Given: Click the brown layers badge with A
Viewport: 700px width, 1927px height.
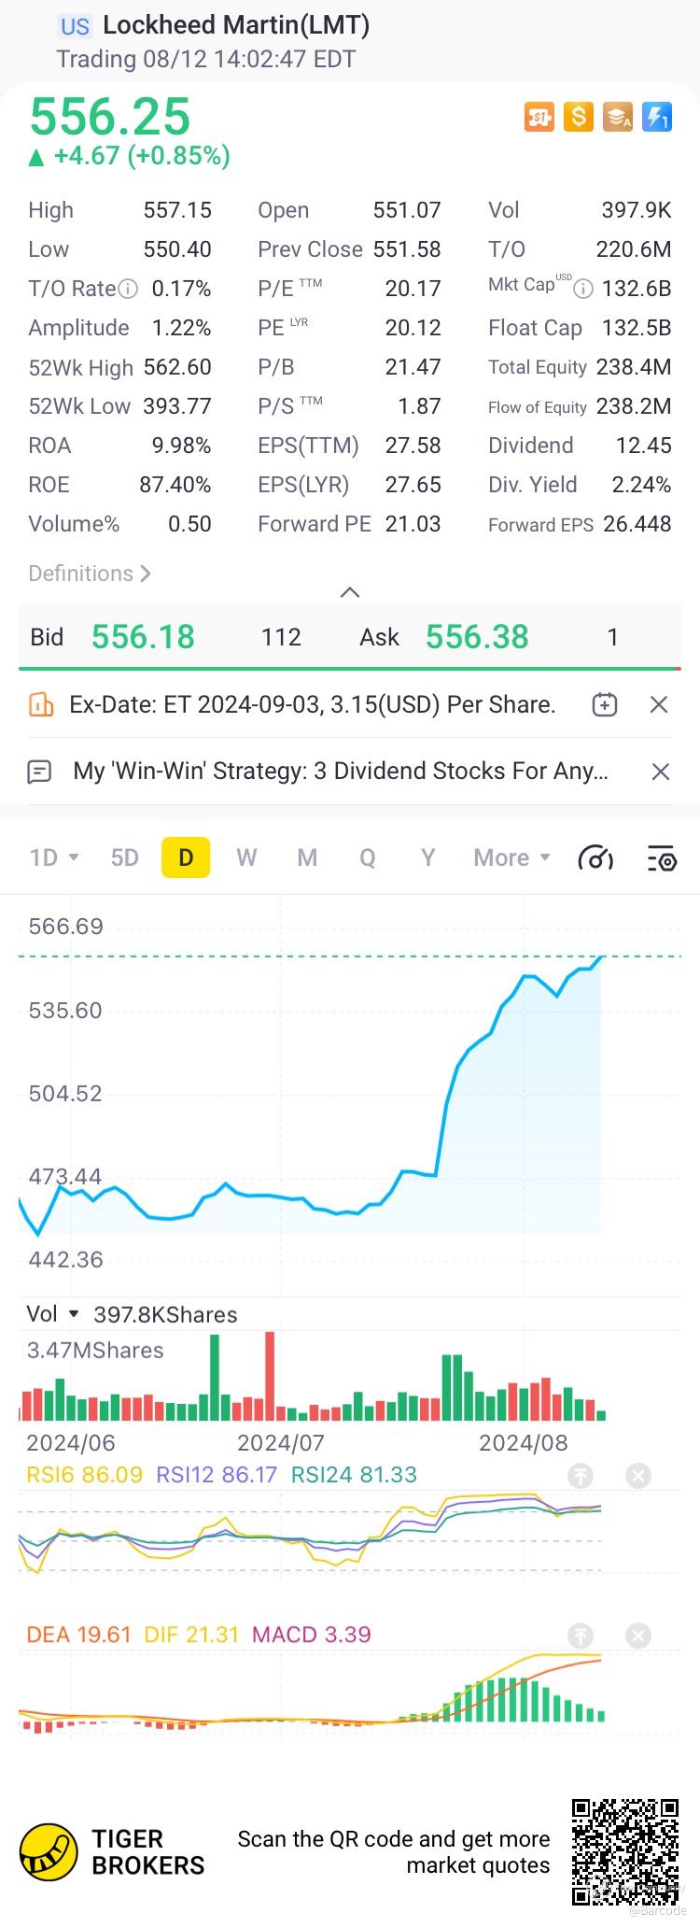Looking at the screenshot, I should click(x=618, y=117).
